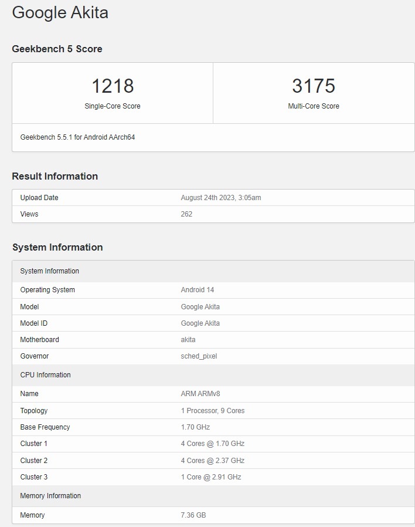
Task: Select the 'Model ID' row label
Action: click(x=34, y=323)
